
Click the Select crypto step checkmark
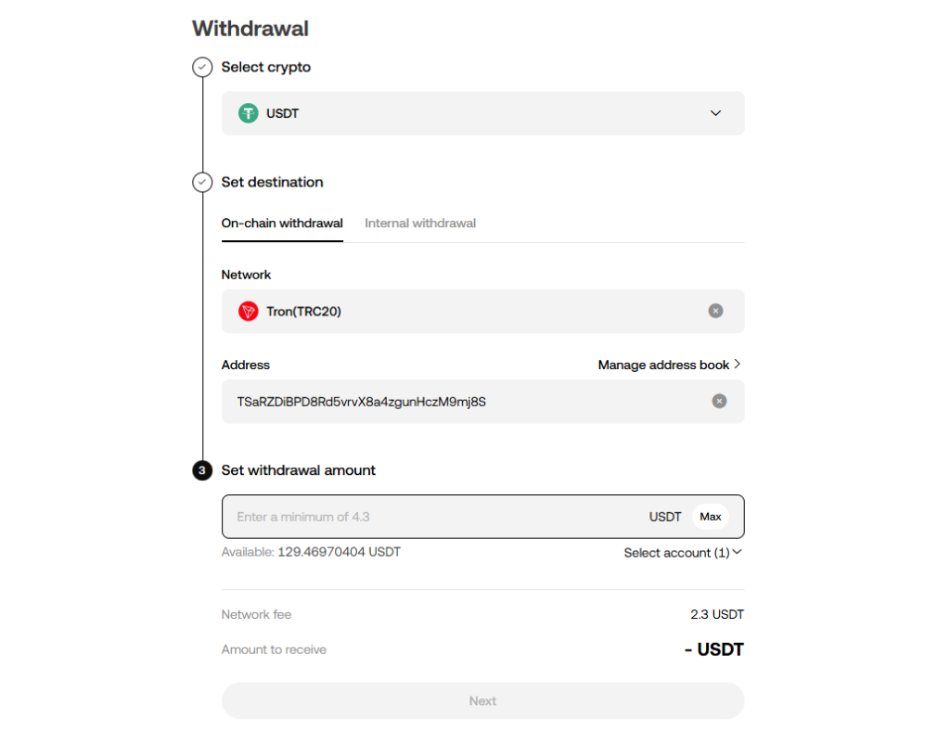coord(202,68)
